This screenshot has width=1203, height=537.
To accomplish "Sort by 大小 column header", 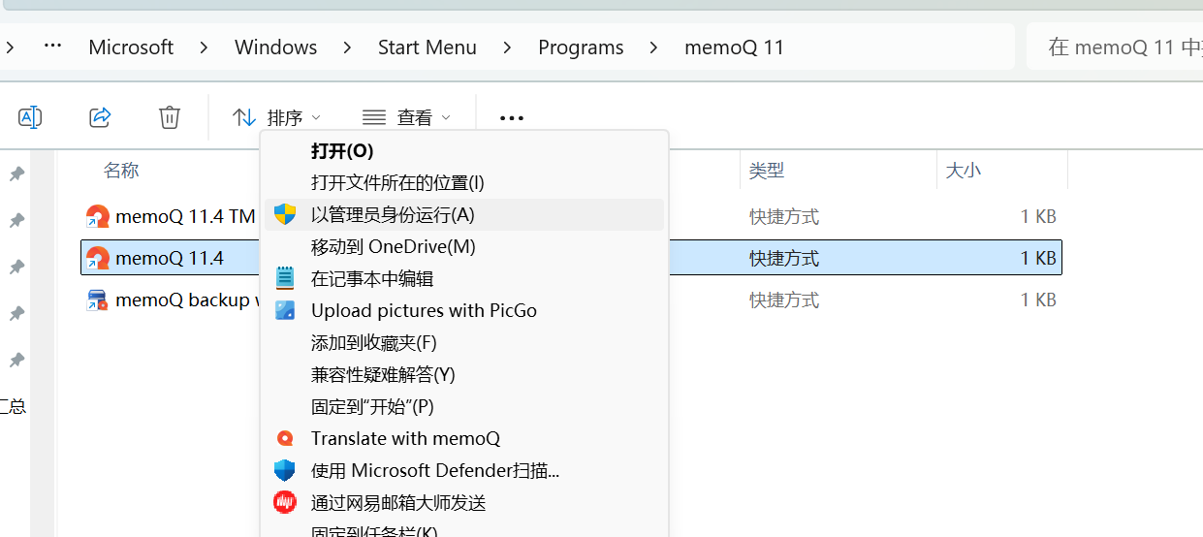I will (964, 171).
